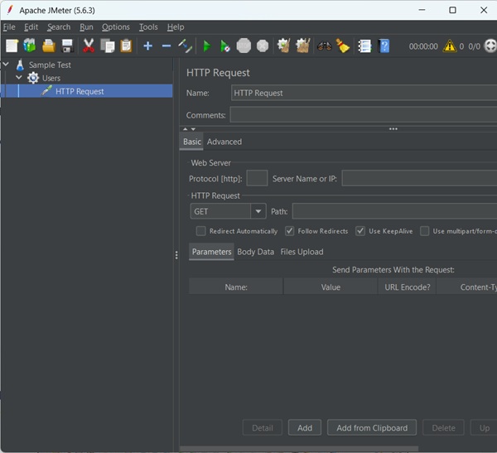Switch to the Basic tab
The image size is (497, 453).
tap(192, 142)
